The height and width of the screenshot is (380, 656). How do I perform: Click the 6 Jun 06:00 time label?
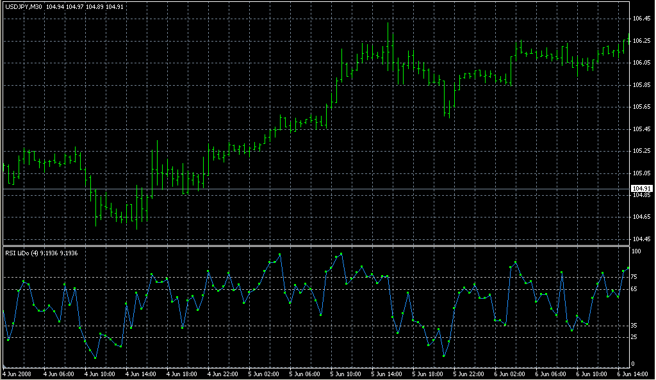[x=552, y=374]
